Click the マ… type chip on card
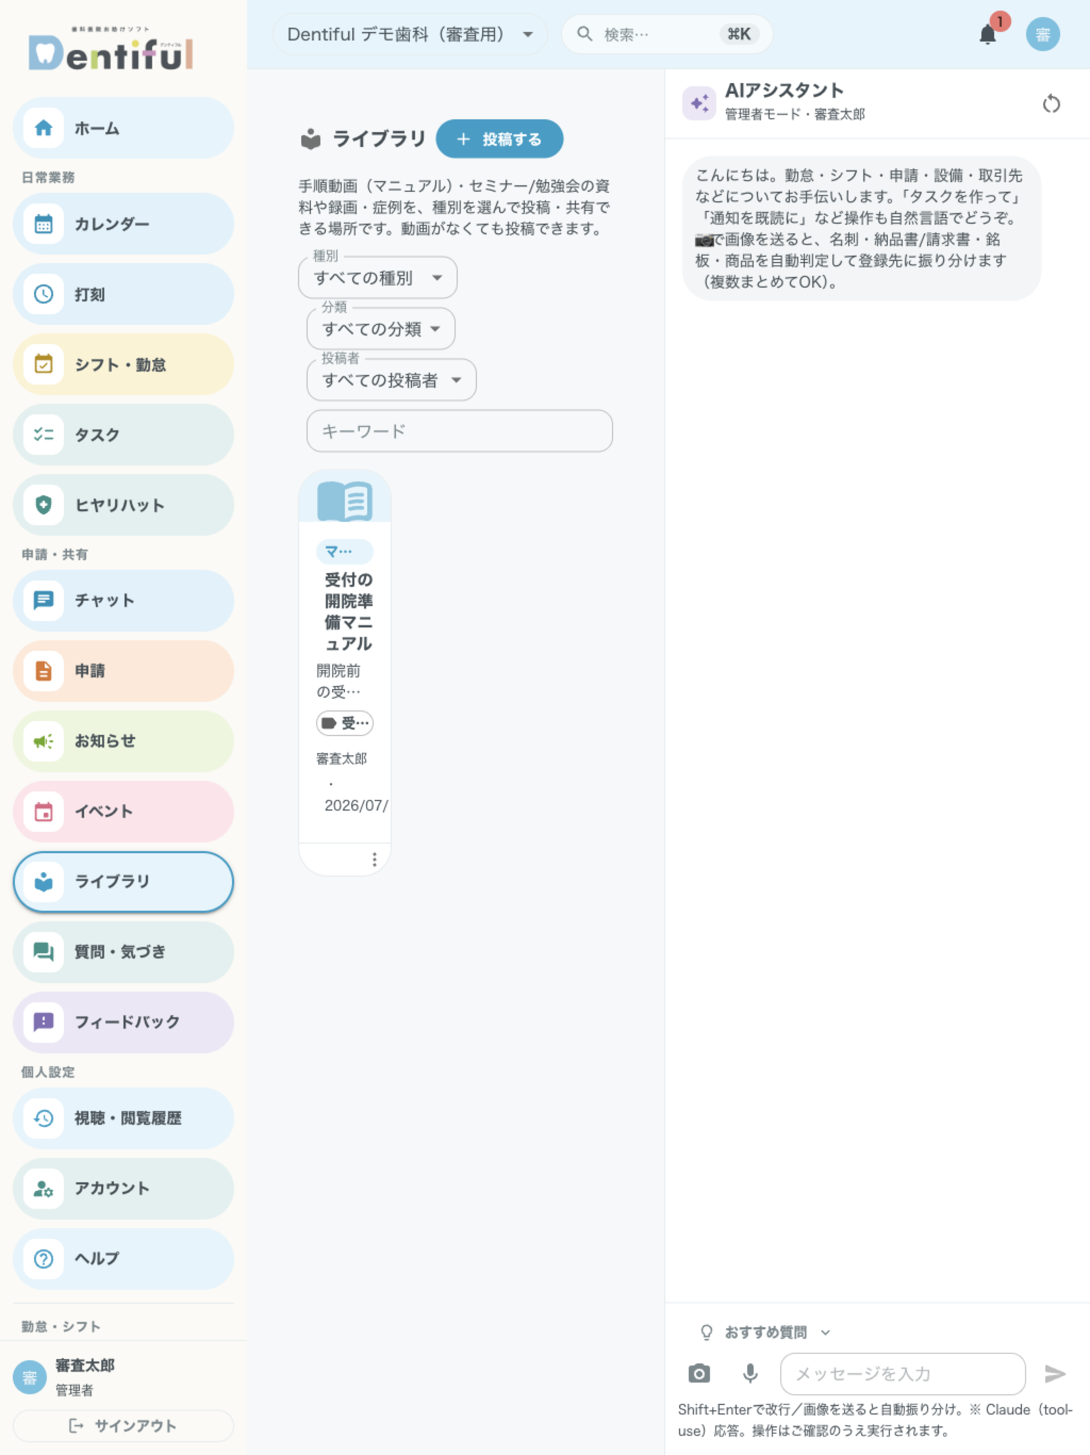This screenshot has height=1455, width=1090. click(344, 551)
